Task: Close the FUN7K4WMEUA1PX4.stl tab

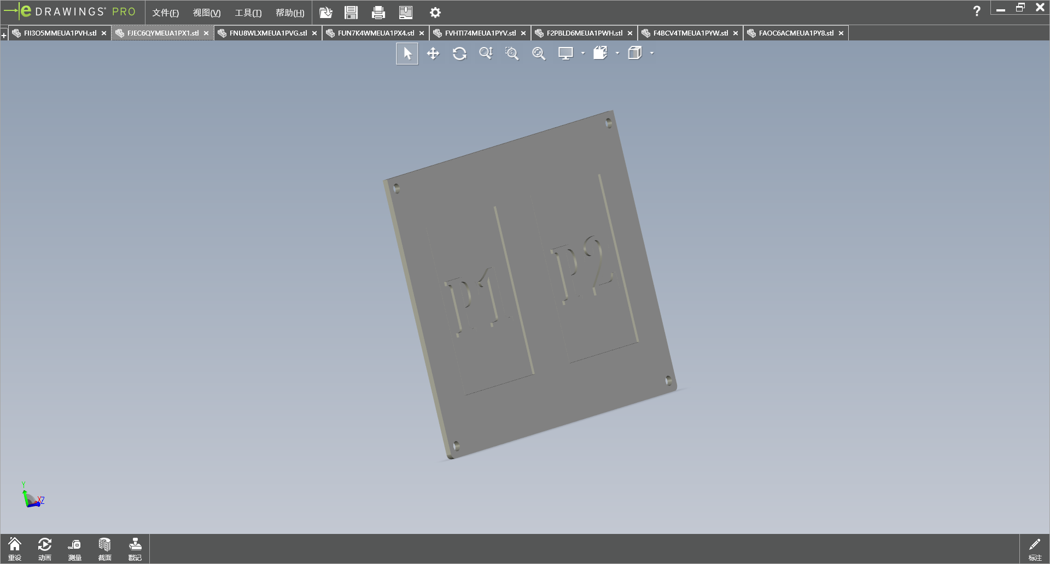Action: (422, 33)
